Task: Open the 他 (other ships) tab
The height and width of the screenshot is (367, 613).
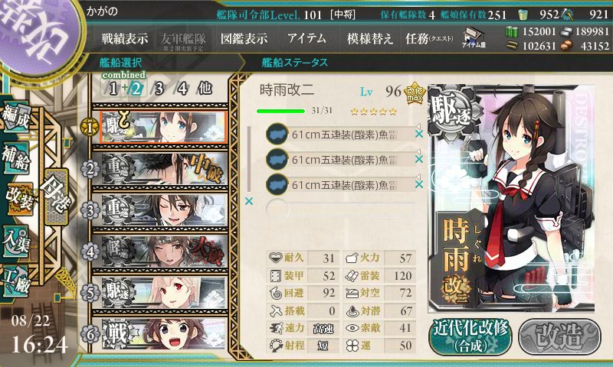Action: 205,89
